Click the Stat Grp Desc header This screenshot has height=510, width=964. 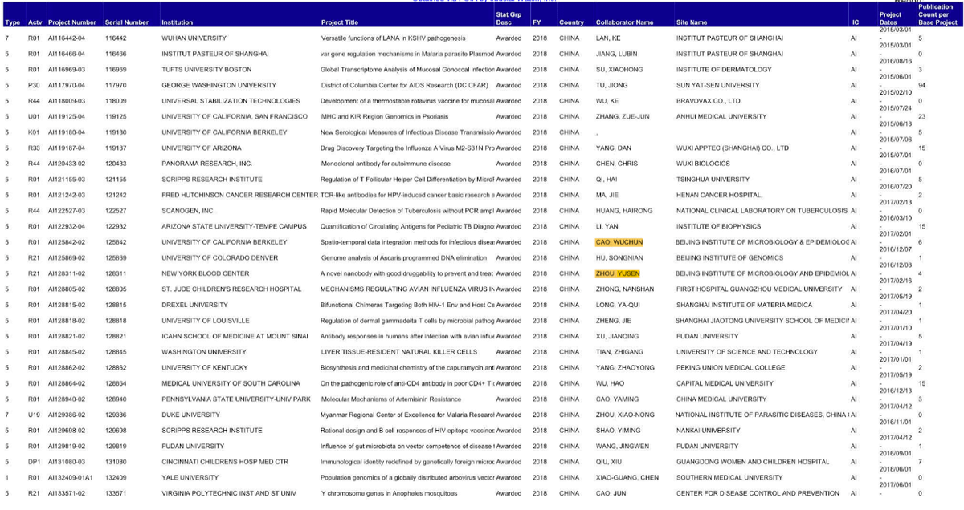[x=509, y=18]
